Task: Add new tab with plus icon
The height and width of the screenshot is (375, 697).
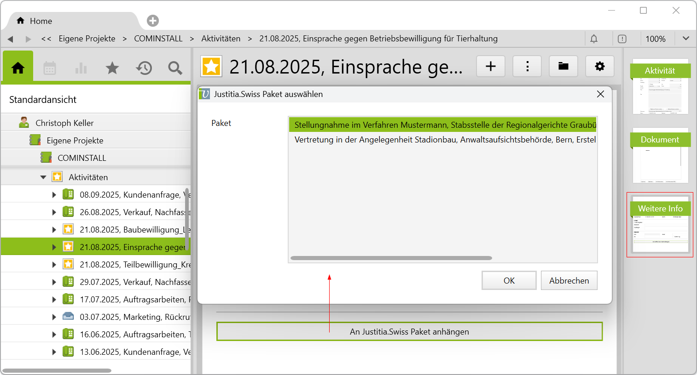Action: (x=153, y=21)
